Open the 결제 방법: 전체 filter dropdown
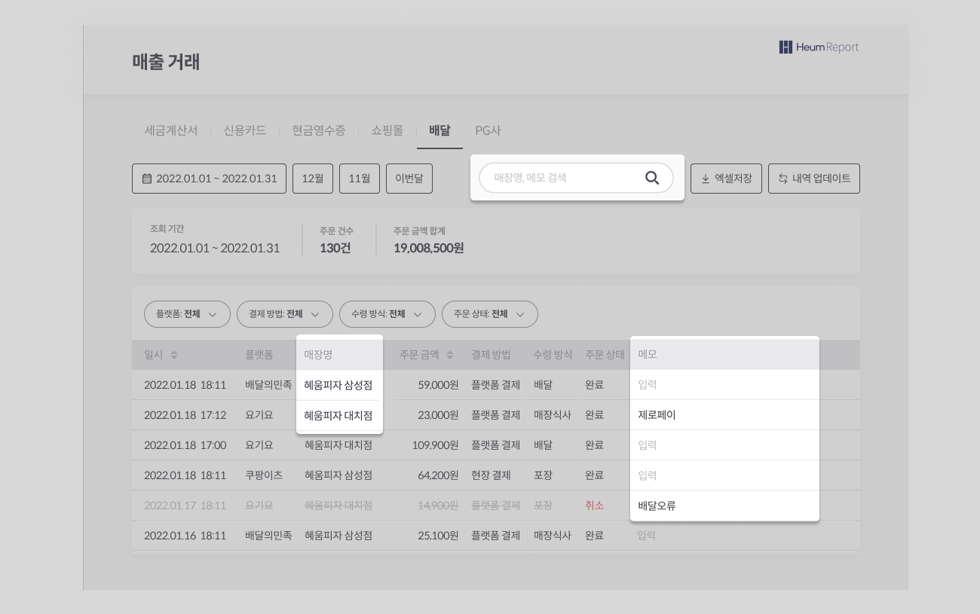Screen dimensions: 980x614 (x=285, y=314)
